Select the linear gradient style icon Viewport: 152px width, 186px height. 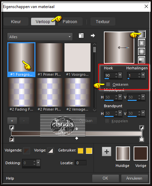[x=142, y=34]
